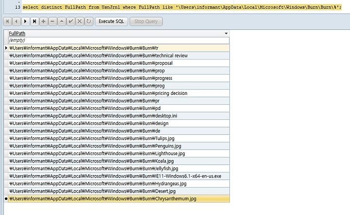This screenshot has height=215, width=350.
Task: Post edit checkmark button
Action: coord(71,21)
